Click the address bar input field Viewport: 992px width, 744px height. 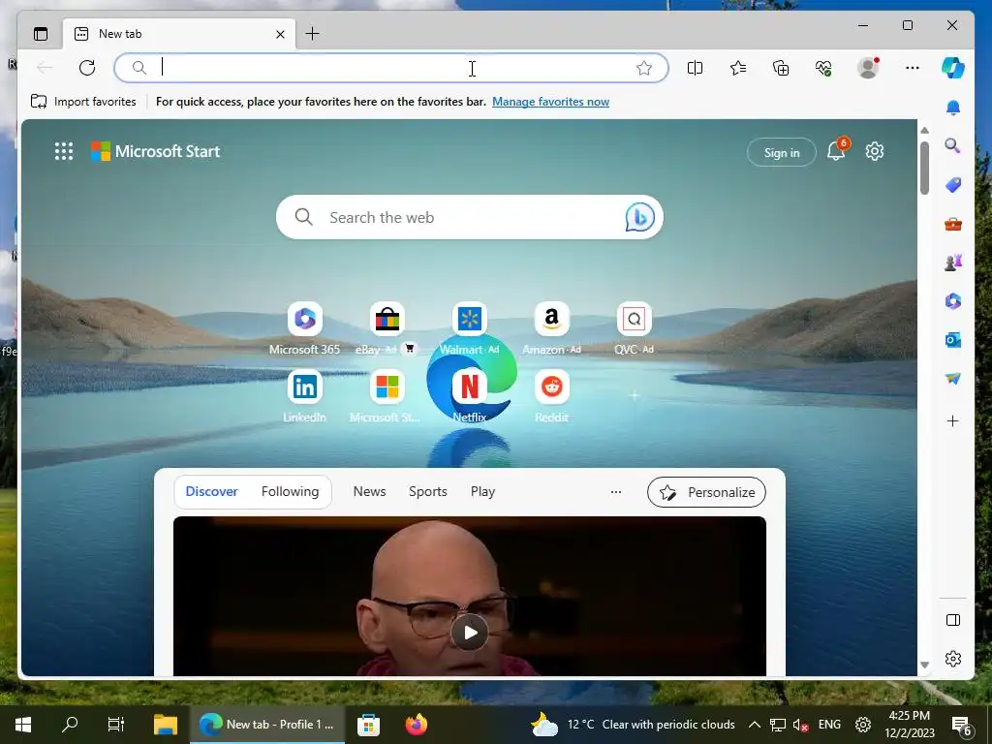click(391, 68)
